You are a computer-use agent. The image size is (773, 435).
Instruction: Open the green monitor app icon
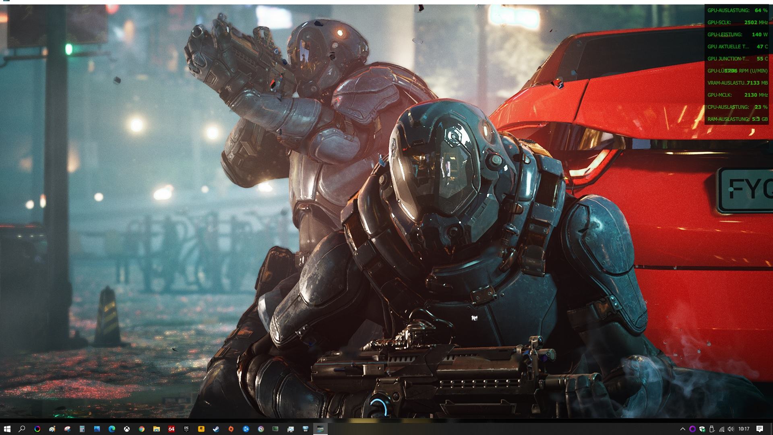[275, 429]
